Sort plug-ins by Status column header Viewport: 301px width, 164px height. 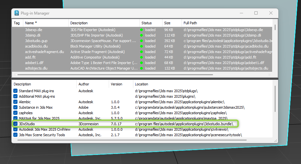point(151,23)
